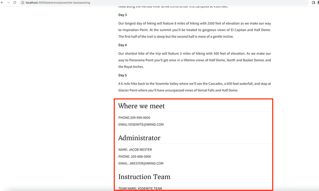Focus the localhost:3000 address bar
This screenshot has width=319, height=191.
click(x=164, y=3)
